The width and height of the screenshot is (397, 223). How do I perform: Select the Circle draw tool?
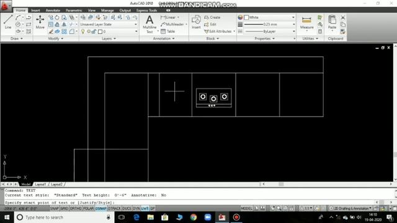click(18, 24)
